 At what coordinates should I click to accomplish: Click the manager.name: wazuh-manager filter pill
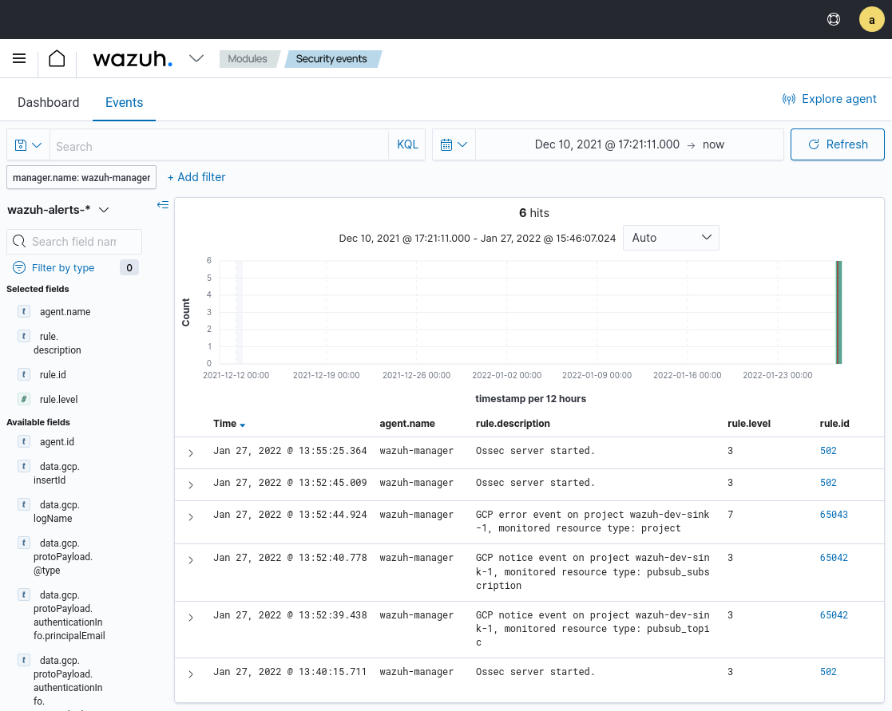(x=81, y=177)
